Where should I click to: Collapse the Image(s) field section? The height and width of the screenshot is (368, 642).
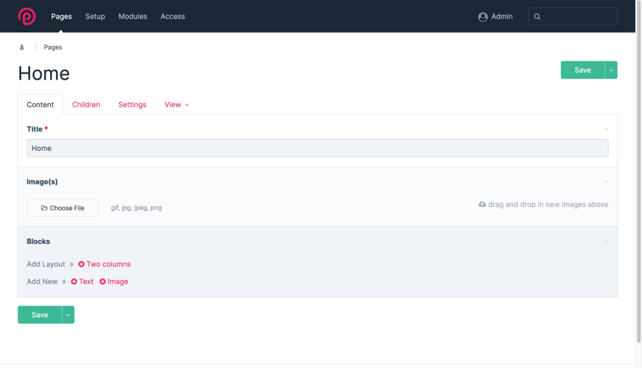pyautogui.click(x=607, y=182)
